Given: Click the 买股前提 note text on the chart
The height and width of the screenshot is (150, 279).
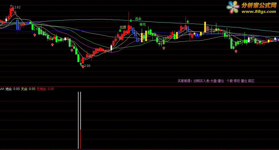Looking at the screenshot, I should [x=216, y=81].
